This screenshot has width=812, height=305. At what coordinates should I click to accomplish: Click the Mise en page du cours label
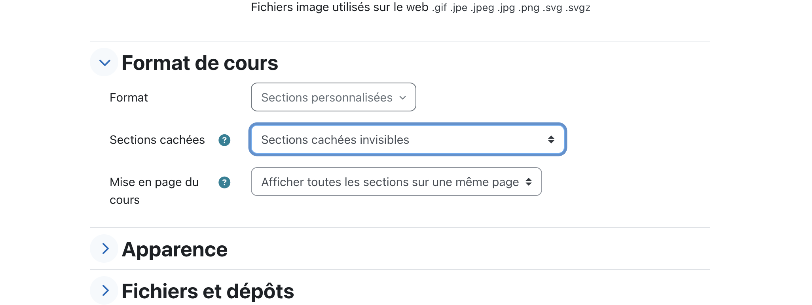[x=154, y=191]
